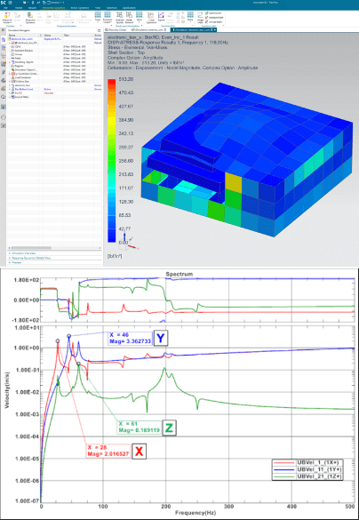Select the Box Bottom Load tree item

24,89
